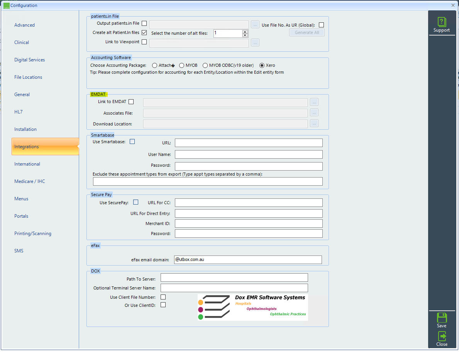Increment the number of alt files

(245, 32)
